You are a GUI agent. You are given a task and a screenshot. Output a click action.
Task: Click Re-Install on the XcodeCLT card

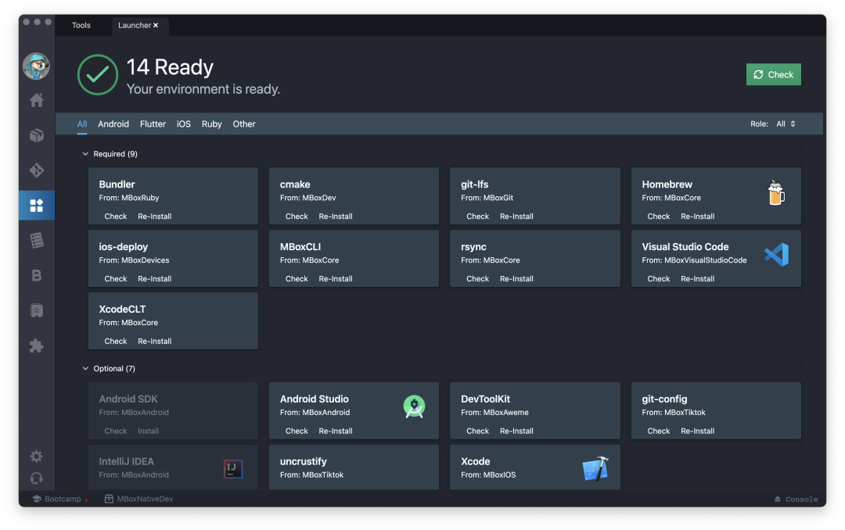(x=155, y=341)
